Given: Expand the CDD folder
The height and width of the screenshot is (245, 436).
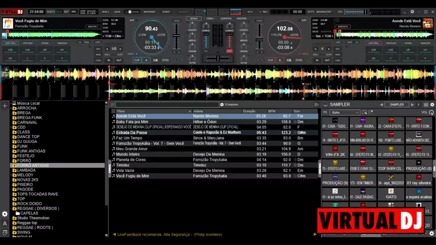Looking at the screenshot, I should [11, 127].
